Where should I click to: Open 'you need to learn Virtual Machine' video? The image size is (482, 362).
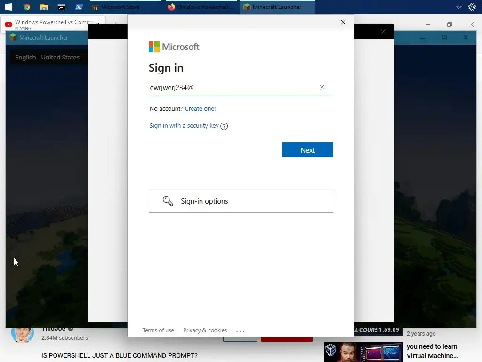point(432,351)
